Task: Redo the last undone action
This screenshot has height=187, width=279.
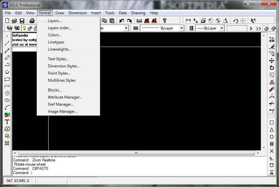Action: coord(129,21)
